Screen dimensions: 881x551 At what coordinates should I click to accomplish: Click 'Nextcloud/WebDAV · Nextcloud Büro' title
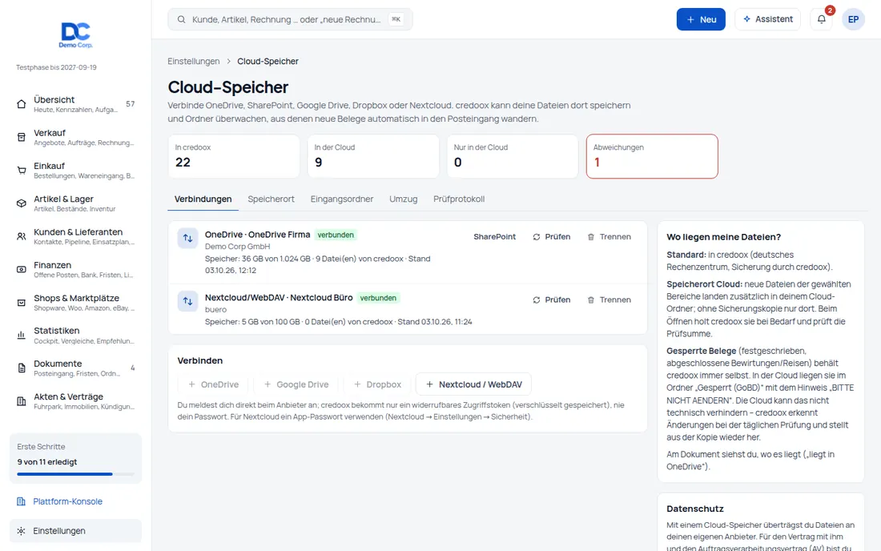pos(279,298)
